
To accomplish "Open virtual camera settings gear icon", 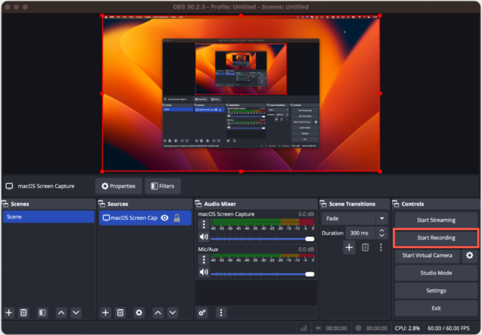I will (469, 256).
